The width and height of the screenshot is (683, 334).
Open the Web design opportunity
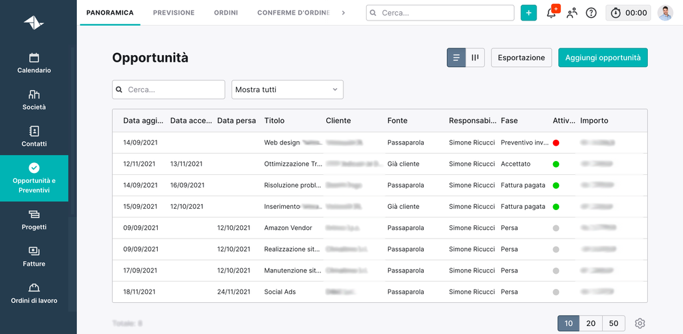282,142
